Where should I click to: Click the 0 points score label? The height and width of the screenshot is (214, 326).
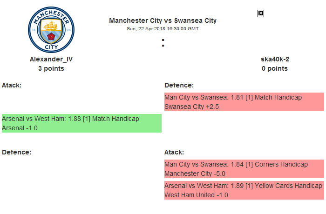point(275,68)
